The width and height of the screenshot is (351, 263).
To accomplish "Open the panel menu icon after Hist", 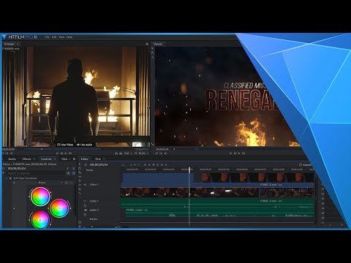I will (x=74, y=159).
